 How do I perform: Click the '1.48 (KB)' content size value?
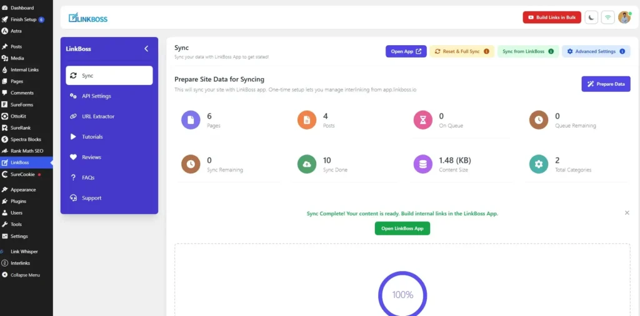click(x=456, y=160)
